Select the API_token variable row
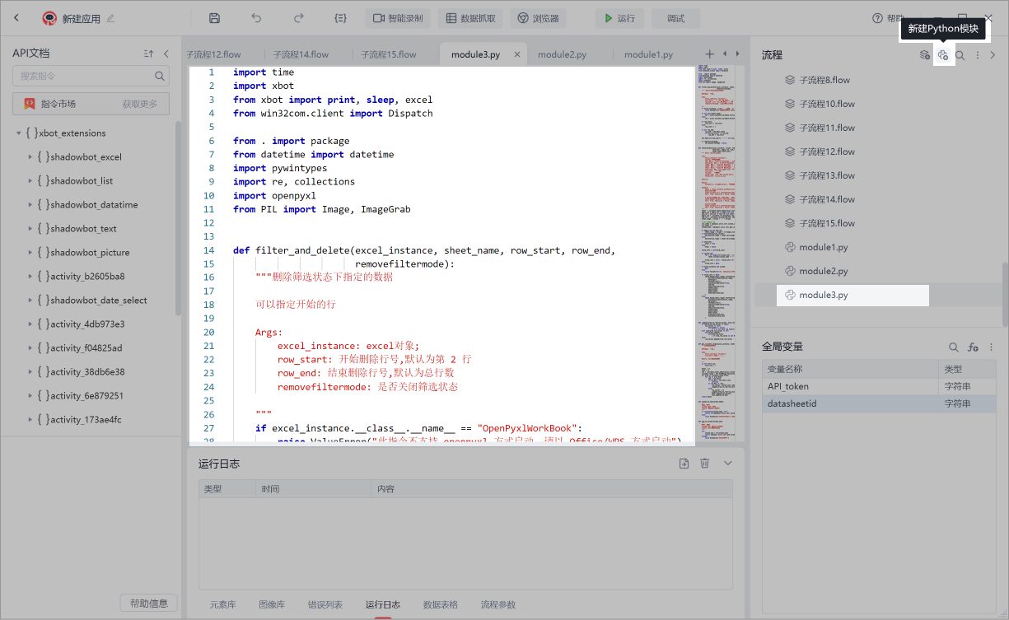 (x=879, y=386)
